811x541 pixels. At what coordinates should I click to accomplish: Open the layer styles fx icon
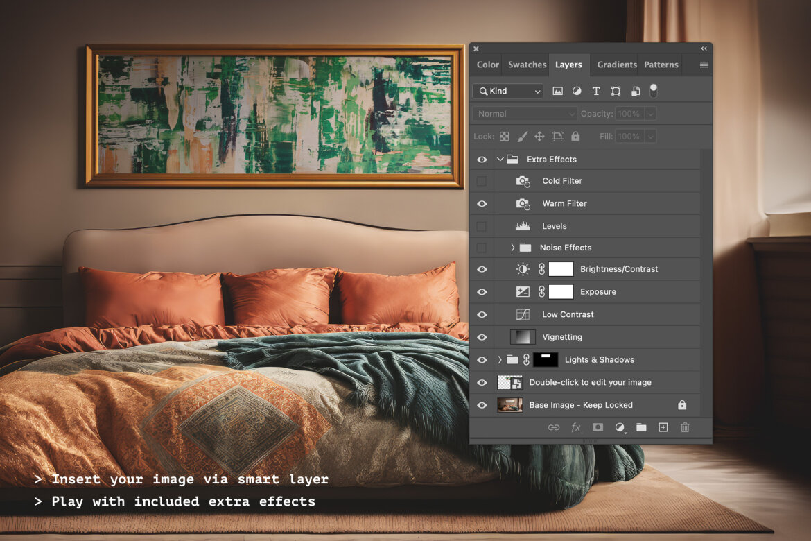(576, 427)
